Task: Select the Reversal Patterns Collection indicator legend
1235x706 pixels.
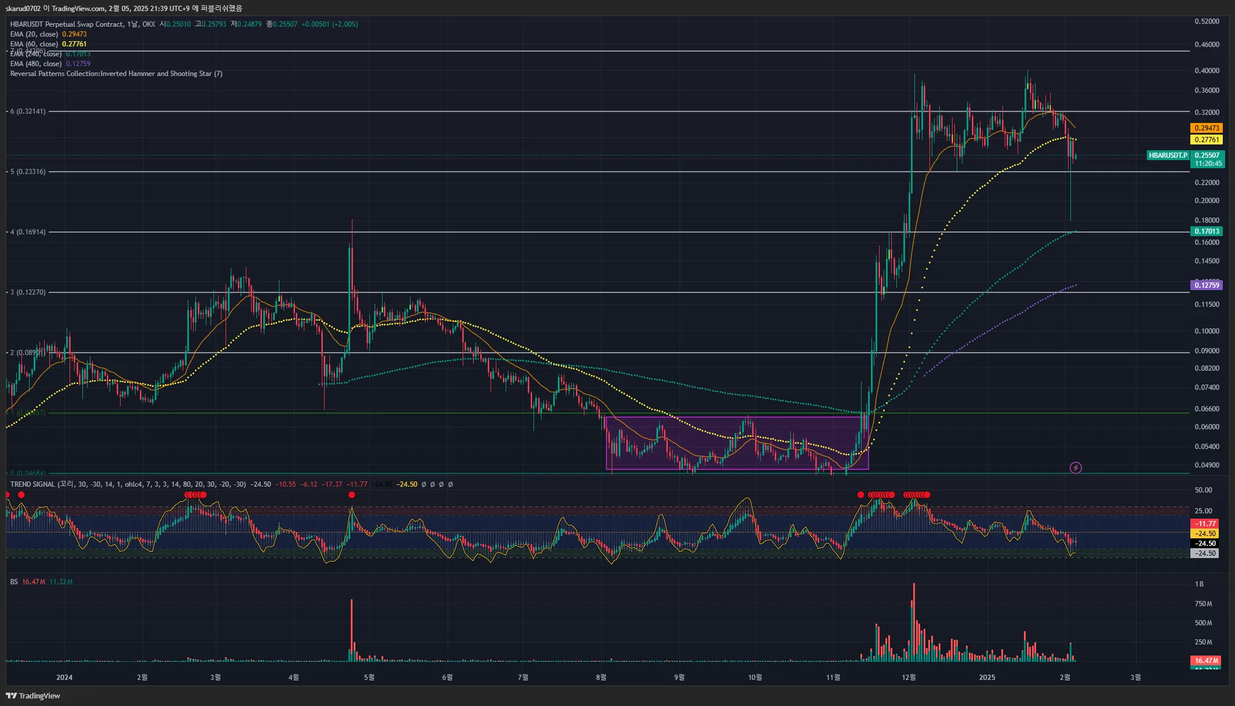Action: [116, 74]
